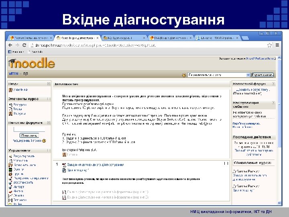
Task: Switch to the third browser tab
Action: [124, 38]
